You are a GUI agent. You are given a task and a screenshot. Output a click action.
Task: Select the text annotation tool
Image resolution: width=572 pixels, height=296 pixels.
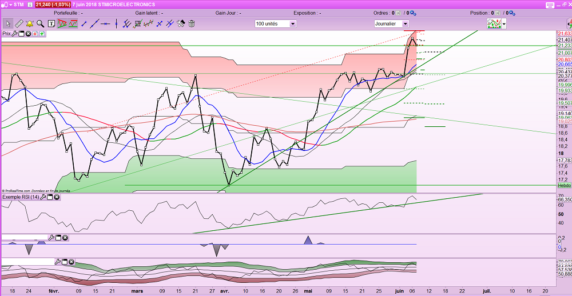[51, 23]
